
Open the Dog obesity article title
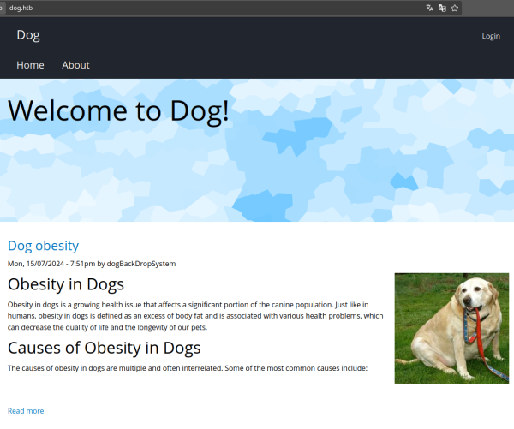click(x=44, y=246)
